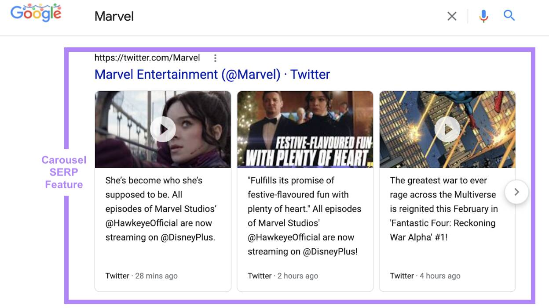Select the festive-flavoured fun tweet text
The image size is (549, 308).
(305, 215)
